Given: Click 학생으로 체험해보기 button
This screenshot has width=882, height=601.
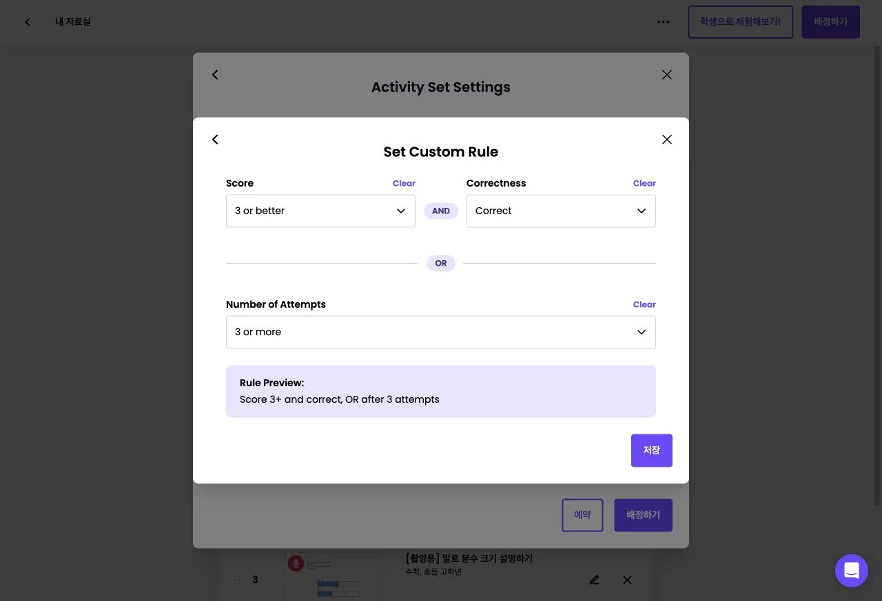Looking at the screenshot, I should tap(740, 22).
